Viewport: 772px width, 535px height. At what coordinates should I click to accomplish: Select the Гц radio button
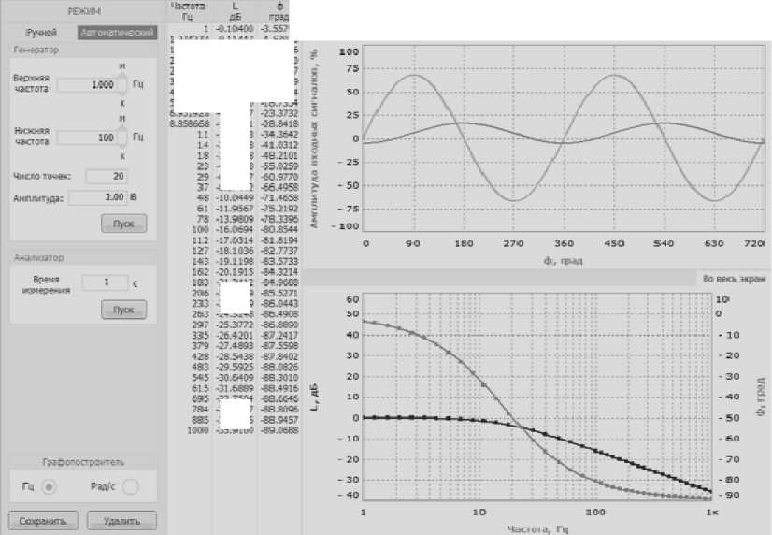pos(49,486)
